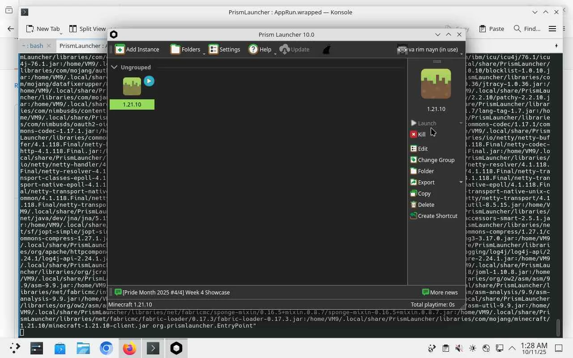
Task: Click Change Group in the side panel
Action: pos(432,160)
